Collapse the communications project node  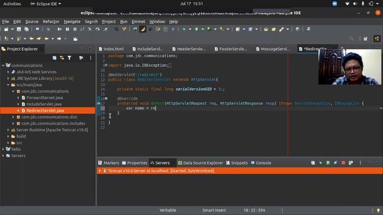click(x=3, y=65)
